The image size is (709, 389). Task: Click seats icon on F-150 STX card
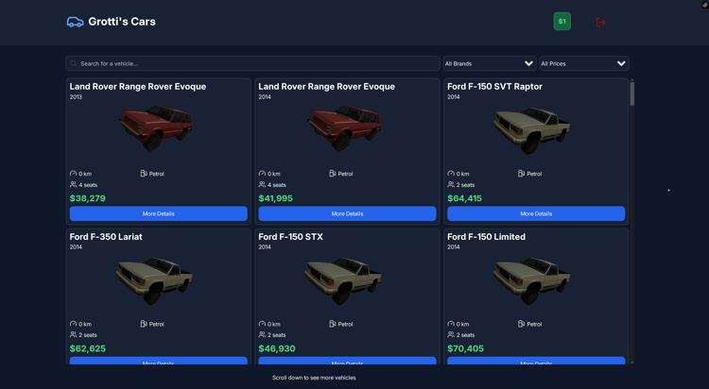[x=262, y=335]
